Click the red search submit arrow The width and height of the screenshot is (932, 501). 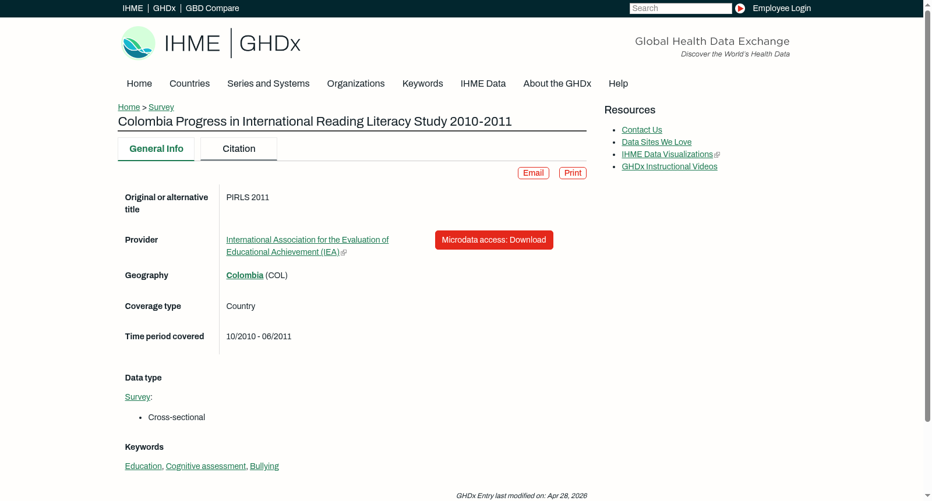[x=740, y=8]
